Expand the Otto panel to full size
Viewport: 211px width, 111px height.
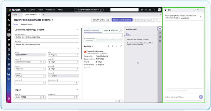195,10
